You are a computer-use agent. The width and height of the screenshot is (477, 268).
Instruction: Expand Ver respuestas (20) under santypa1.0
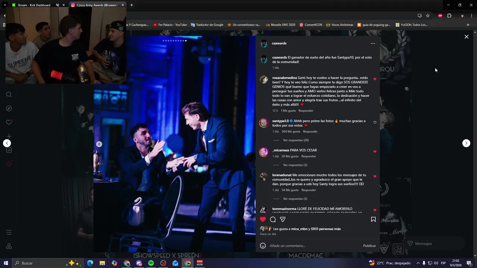coord(296,140)
